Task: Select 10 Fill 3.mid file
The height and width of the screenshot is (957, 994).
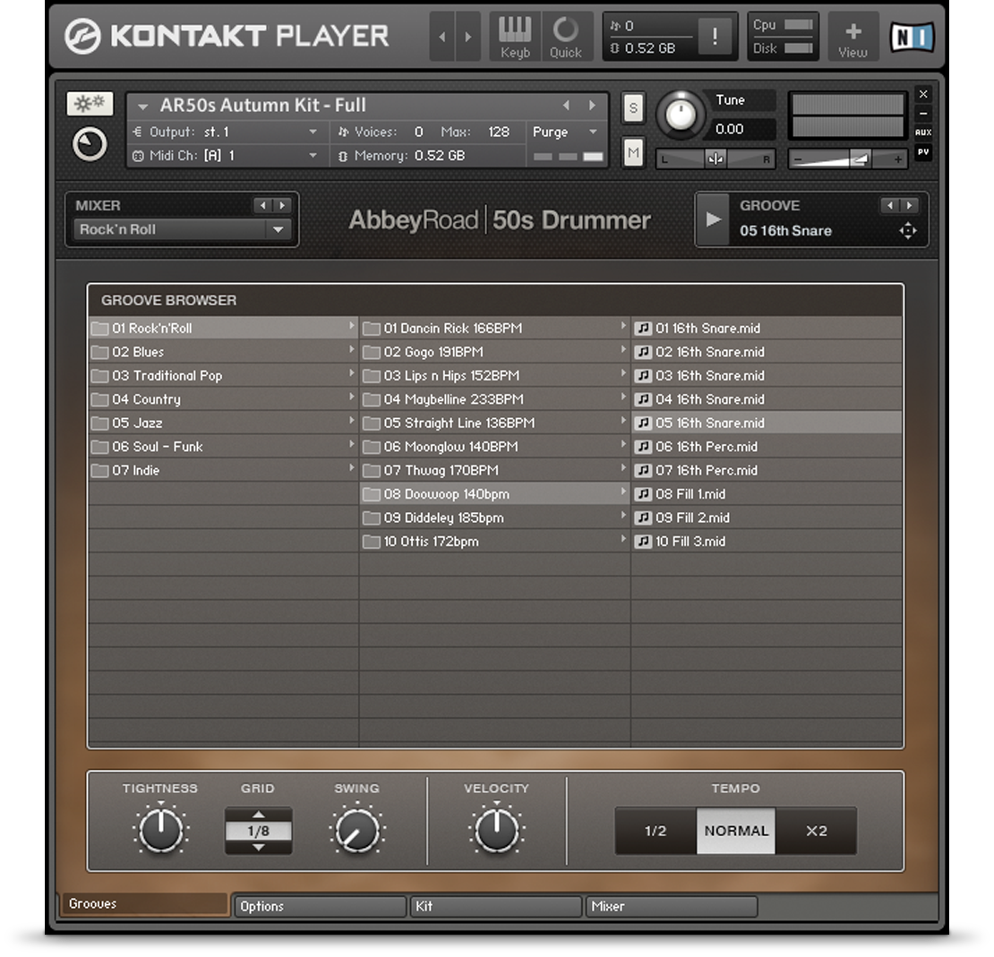Action: tap(767, 542)
